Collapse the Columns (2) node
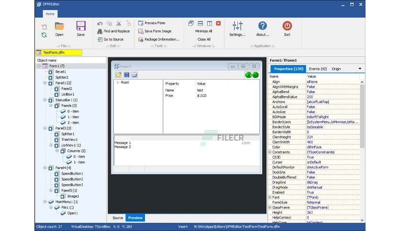The image size is (400, 231). point(57,151)
